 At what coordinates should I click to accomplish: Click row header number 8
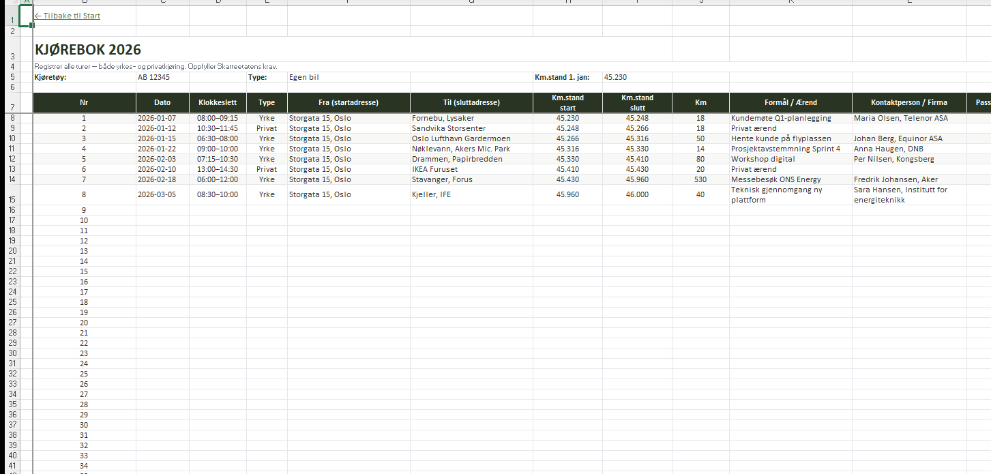click(x=12, y=118)
